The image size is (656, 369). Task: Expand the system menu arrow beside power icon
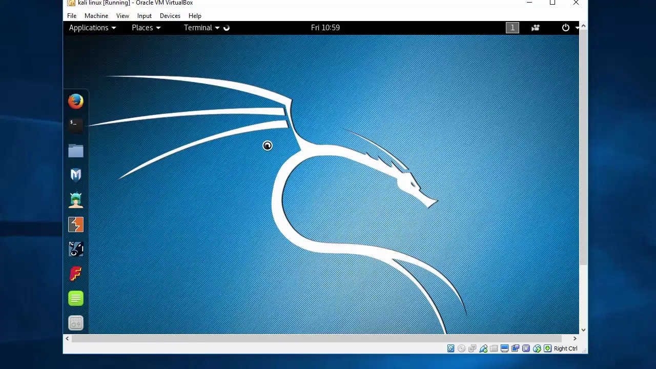(577, 28)
